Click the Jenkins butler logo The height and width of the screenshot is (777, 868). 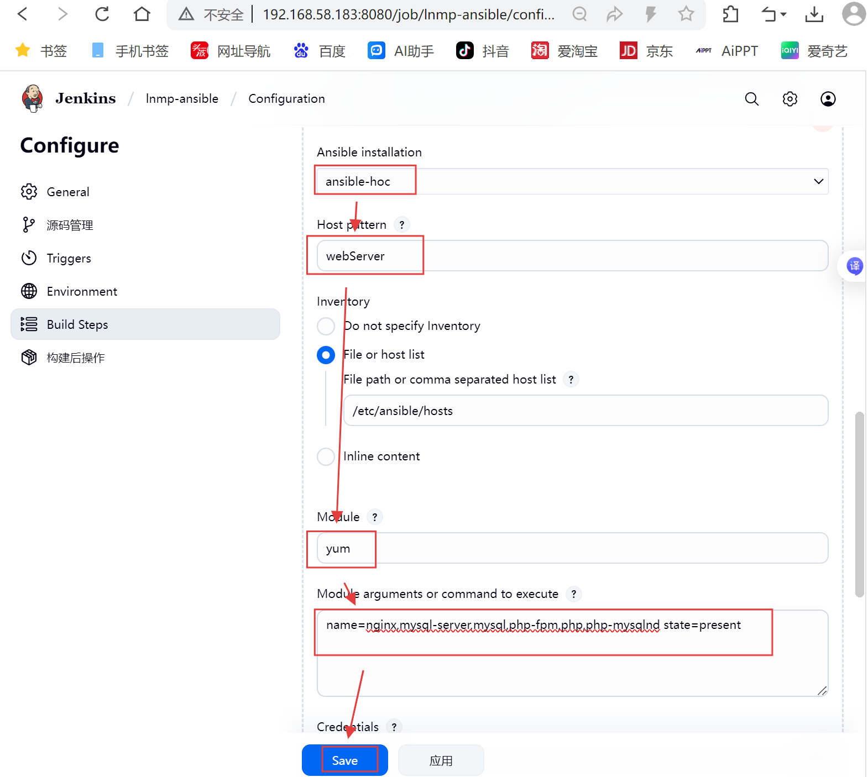[x=33, y=98]
